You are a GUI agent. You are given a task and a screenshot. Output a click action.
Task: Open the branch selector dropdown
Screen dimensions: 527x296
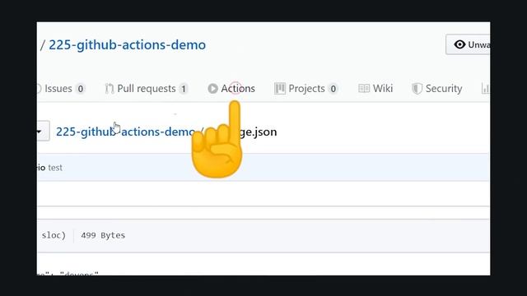(43, 132)
